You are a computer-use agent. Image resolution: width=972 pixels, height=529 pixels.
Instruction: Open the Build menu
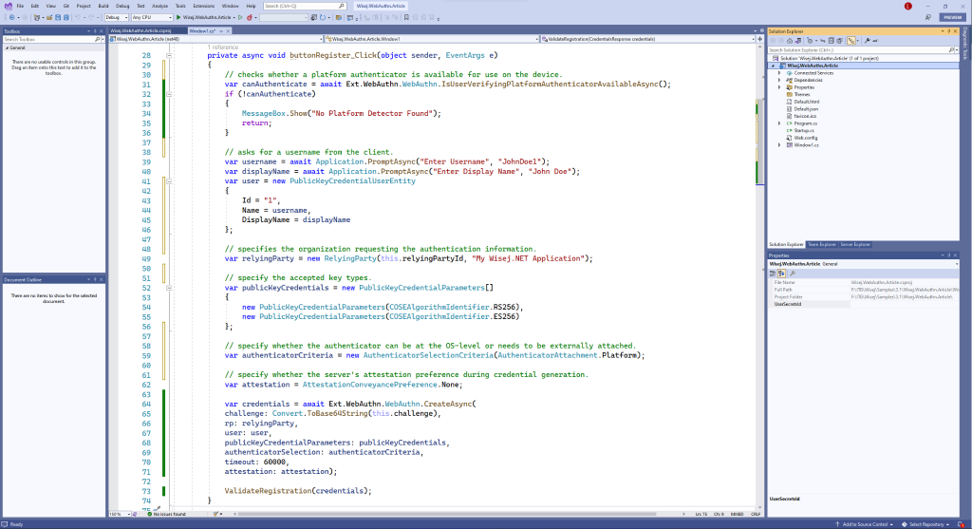coord(103,7)
